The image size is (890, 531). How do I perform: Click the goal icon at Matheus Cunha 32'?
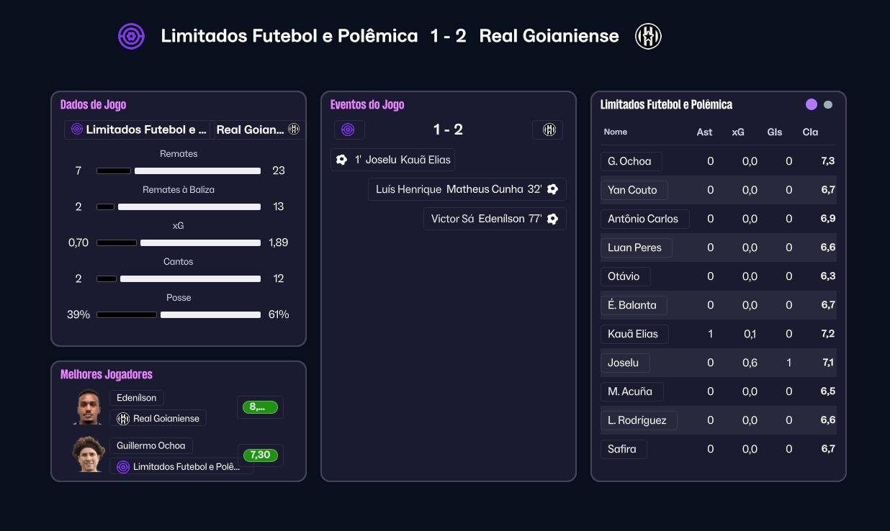pos(552,189)
